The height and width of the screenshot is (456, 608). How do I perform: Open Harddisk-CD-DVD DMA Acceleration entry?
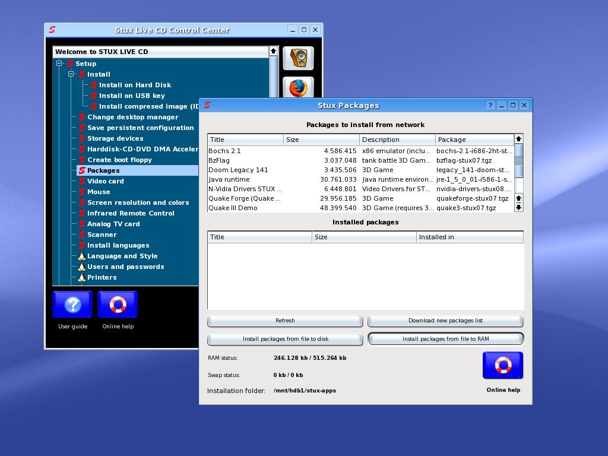click(142, 149)
